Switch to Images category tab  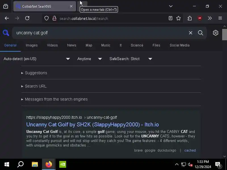pos(31,45)
